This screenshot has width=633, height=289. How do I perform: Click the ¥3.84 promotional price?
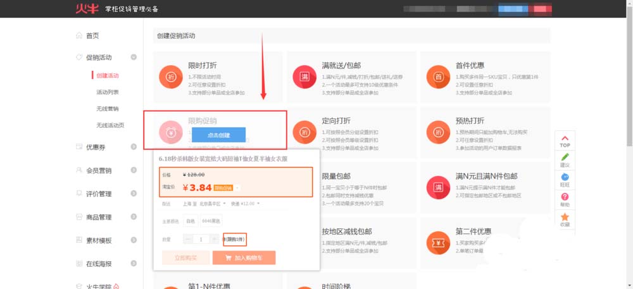coord(197,187)
